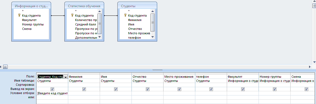The width and height of the screenshot is (316, 104).
Task: Uncheck Вывод на экран for Фимилия column
Action: tap(84, 89)
